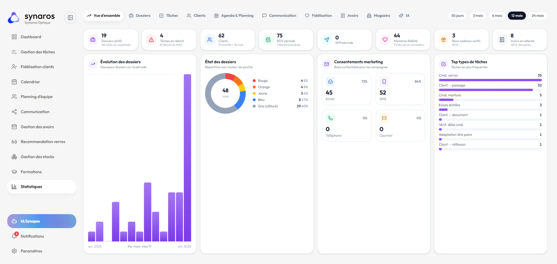This screenshot has height=264, width=557.
Task: Open the Dossiers tab
Action: click(x=140, y=16)
